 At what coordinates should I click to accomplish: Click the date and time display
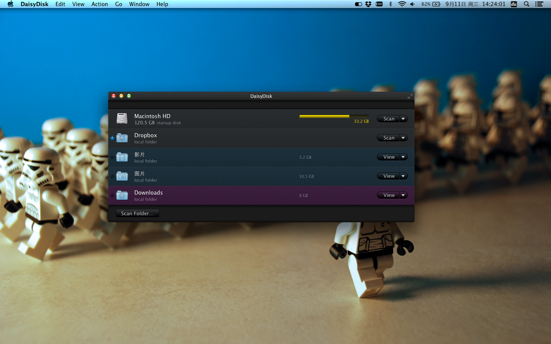pos(475,4)
